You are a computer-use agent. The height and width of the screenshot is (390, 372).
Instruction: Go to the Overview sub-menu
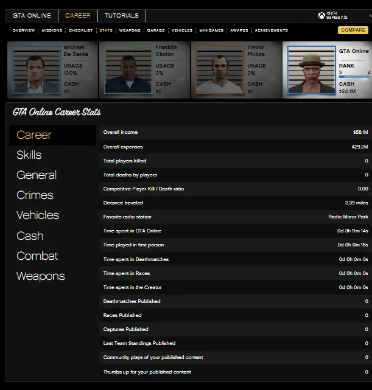pos(23,30)
